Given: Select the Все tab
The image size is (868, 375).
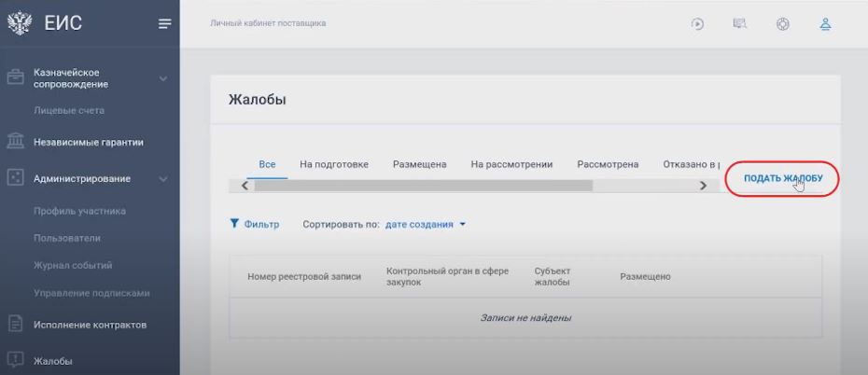Looking at the screenshot, I should [267, 164].
